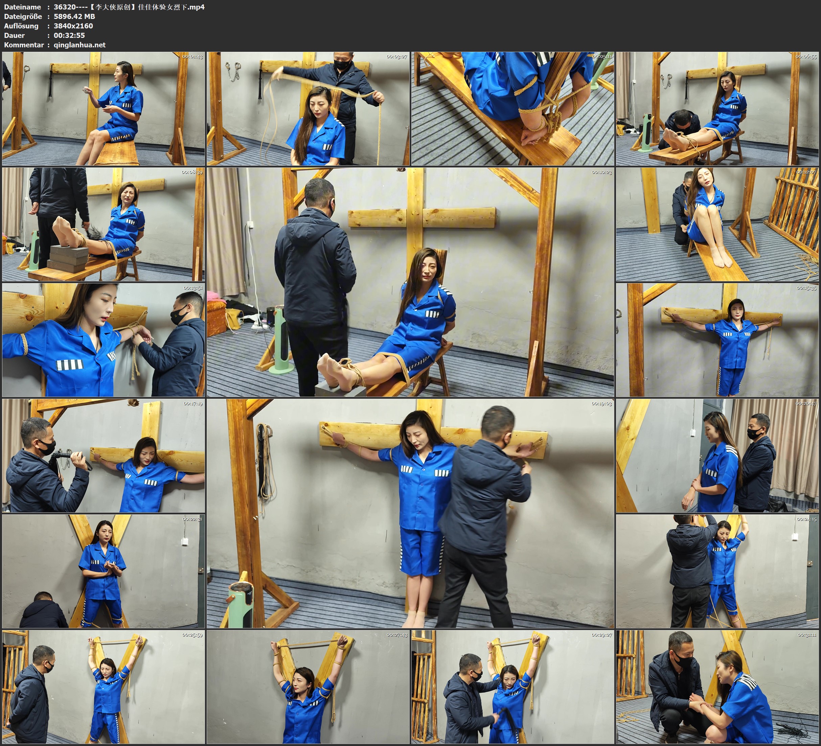821x746 pixels.
Task: Select the thumbnail timestamped 00:12:07
Action: pyautogui.click(x=717, y=224)
